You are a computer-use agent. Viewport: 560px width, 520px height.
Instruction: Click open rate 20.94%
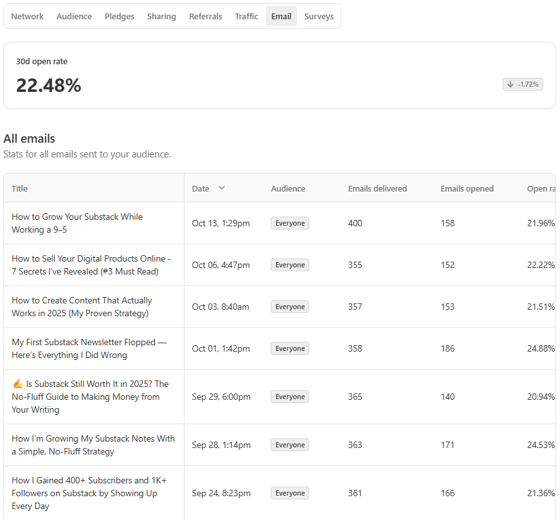tap(541, 397)
